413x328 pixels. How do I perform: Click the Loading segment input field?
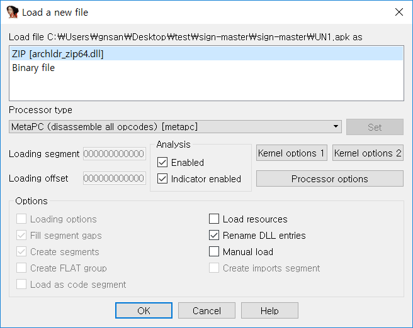tap(115, 153)
